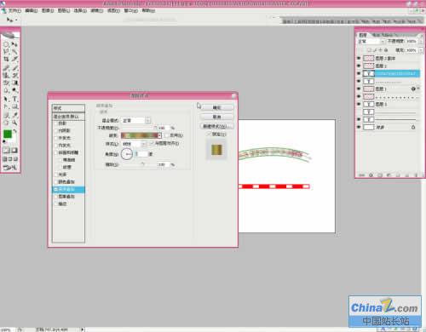The image size is (426, 332).
Task: Click layer effects icon on 图层 1
Action: coord(413,89)
